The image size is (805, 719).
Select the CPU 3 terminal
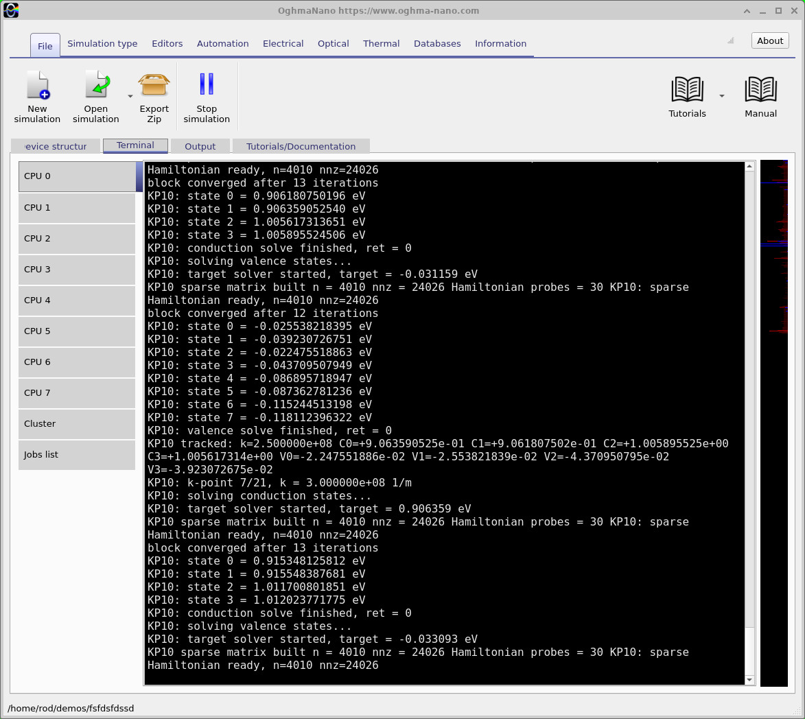tap(77, 270)
